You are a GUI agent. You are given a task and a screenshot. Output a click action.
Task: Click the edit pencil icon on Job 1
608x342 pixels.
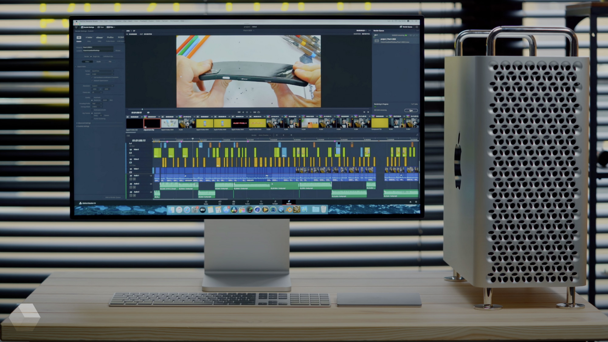click(414, 35)
